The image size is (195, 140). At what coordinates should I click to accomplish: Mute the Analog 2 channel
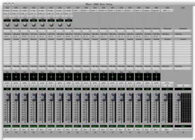(x=16, y=86)
